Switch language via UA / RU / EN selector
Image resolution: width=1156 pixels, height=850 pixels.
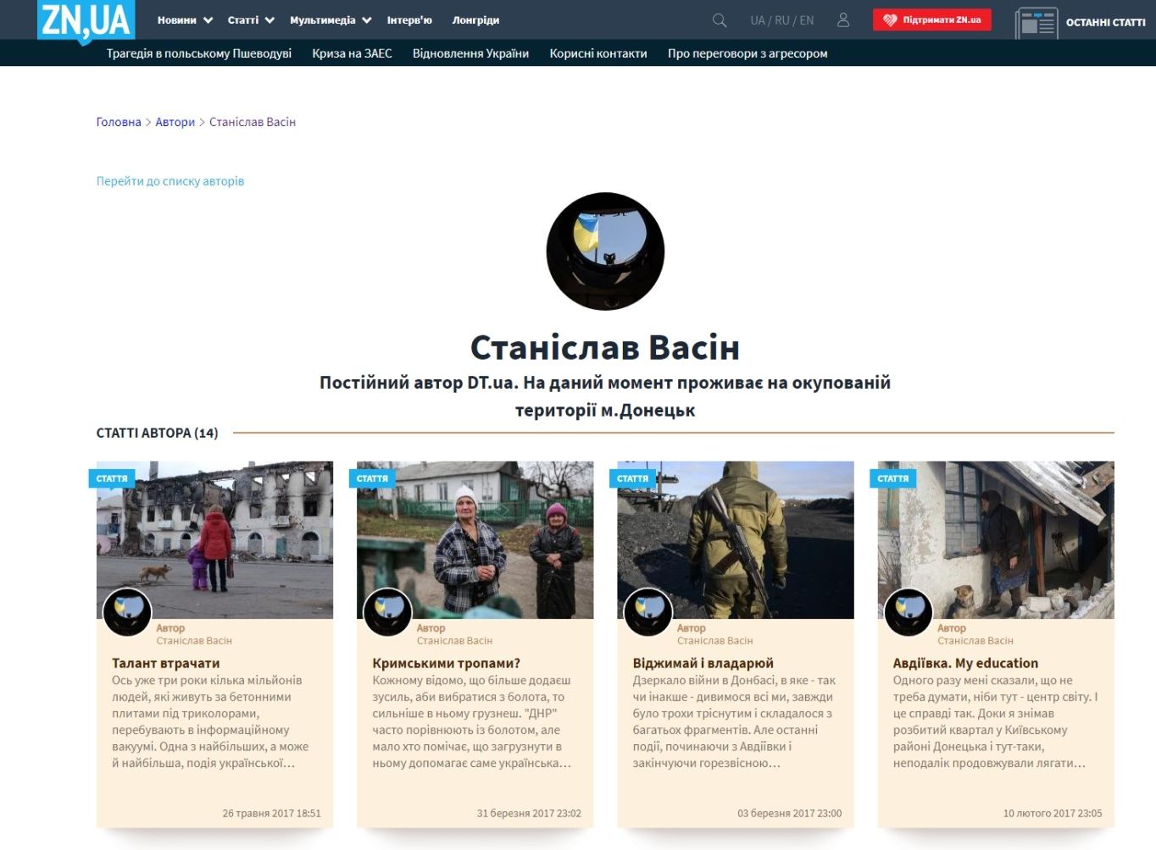click(x=781, y=20)
